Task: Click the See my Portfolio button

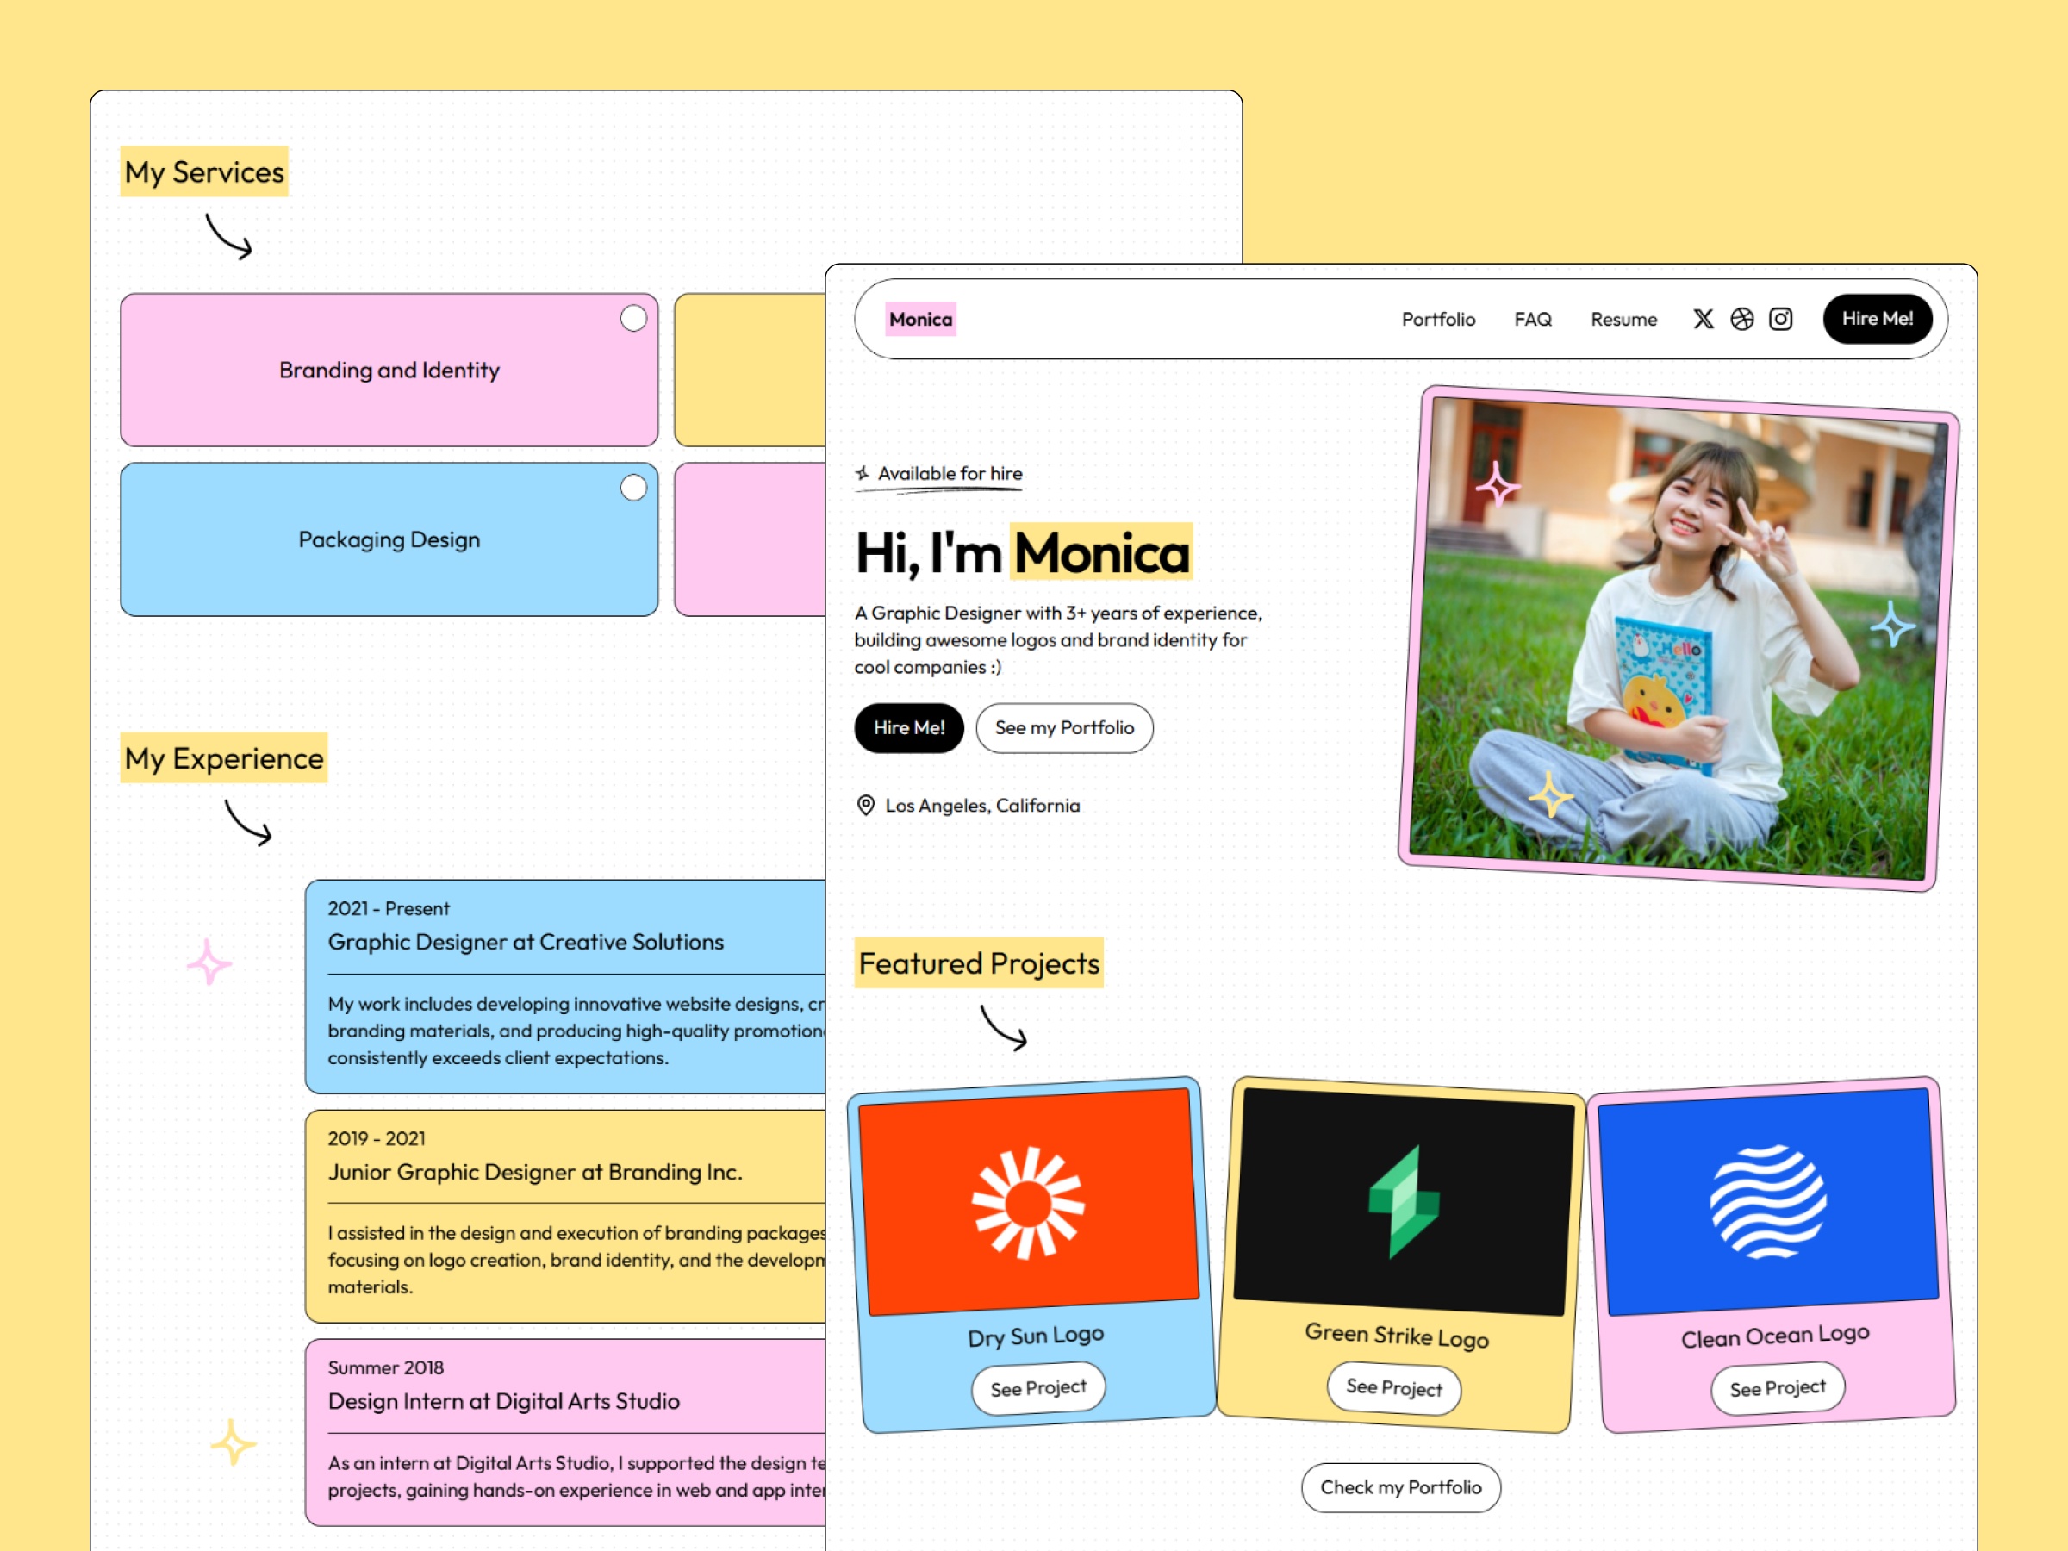Action: (x=1064, y=727)
